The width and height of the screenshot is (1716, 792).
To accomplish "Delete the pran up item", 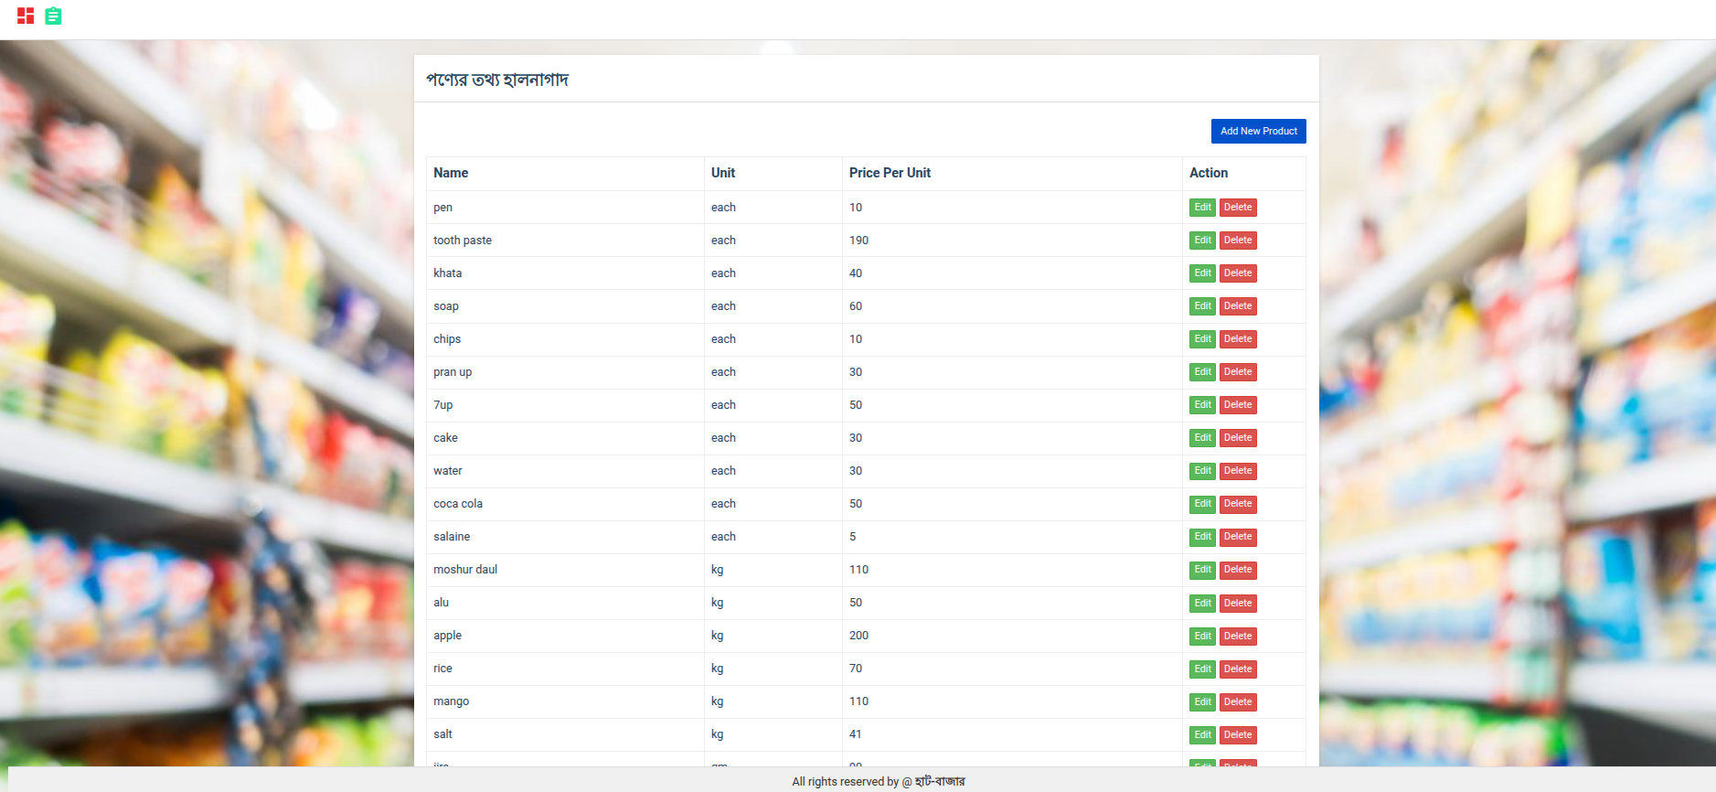I will click(x=1237, y=372).
